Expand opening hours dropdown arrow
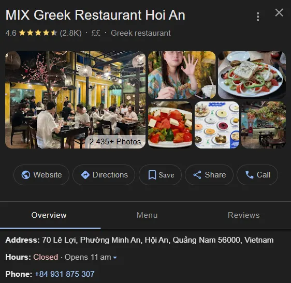 [x=115, y=258]
